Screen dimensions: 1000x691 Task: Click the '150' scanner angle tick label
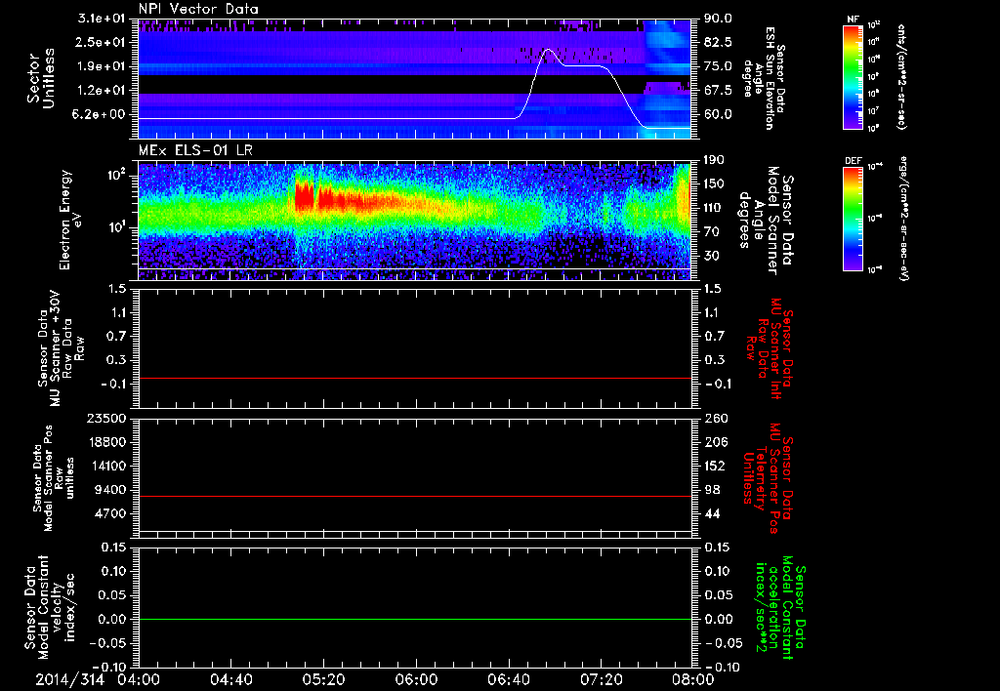[714, 184]
